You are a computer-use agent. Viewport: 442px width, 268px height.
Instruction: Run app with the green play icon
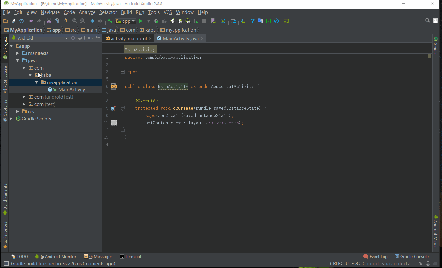[x=141, y=21]
